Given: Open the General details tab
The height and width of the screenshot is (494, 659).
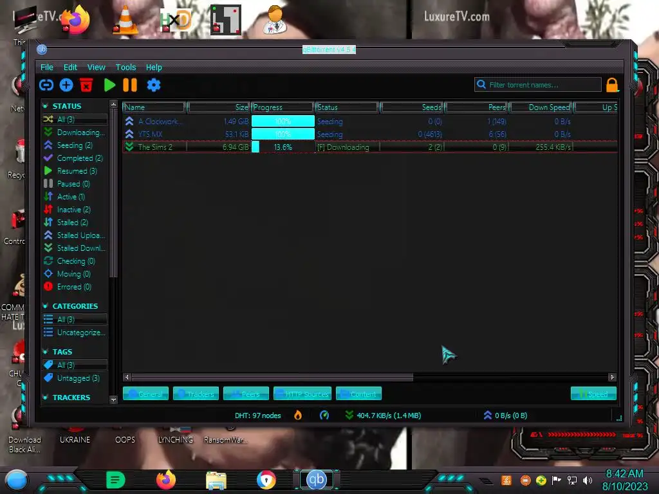Looking at the screenshot, I should click(x=145, y=394).
